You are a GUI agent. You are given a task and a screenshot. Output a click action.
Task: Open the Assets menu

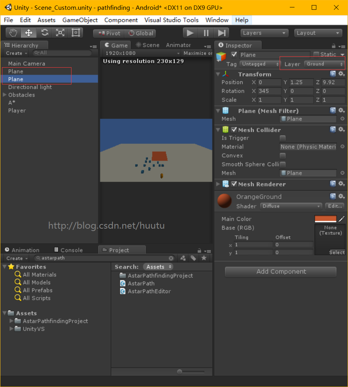click(46, 20)
